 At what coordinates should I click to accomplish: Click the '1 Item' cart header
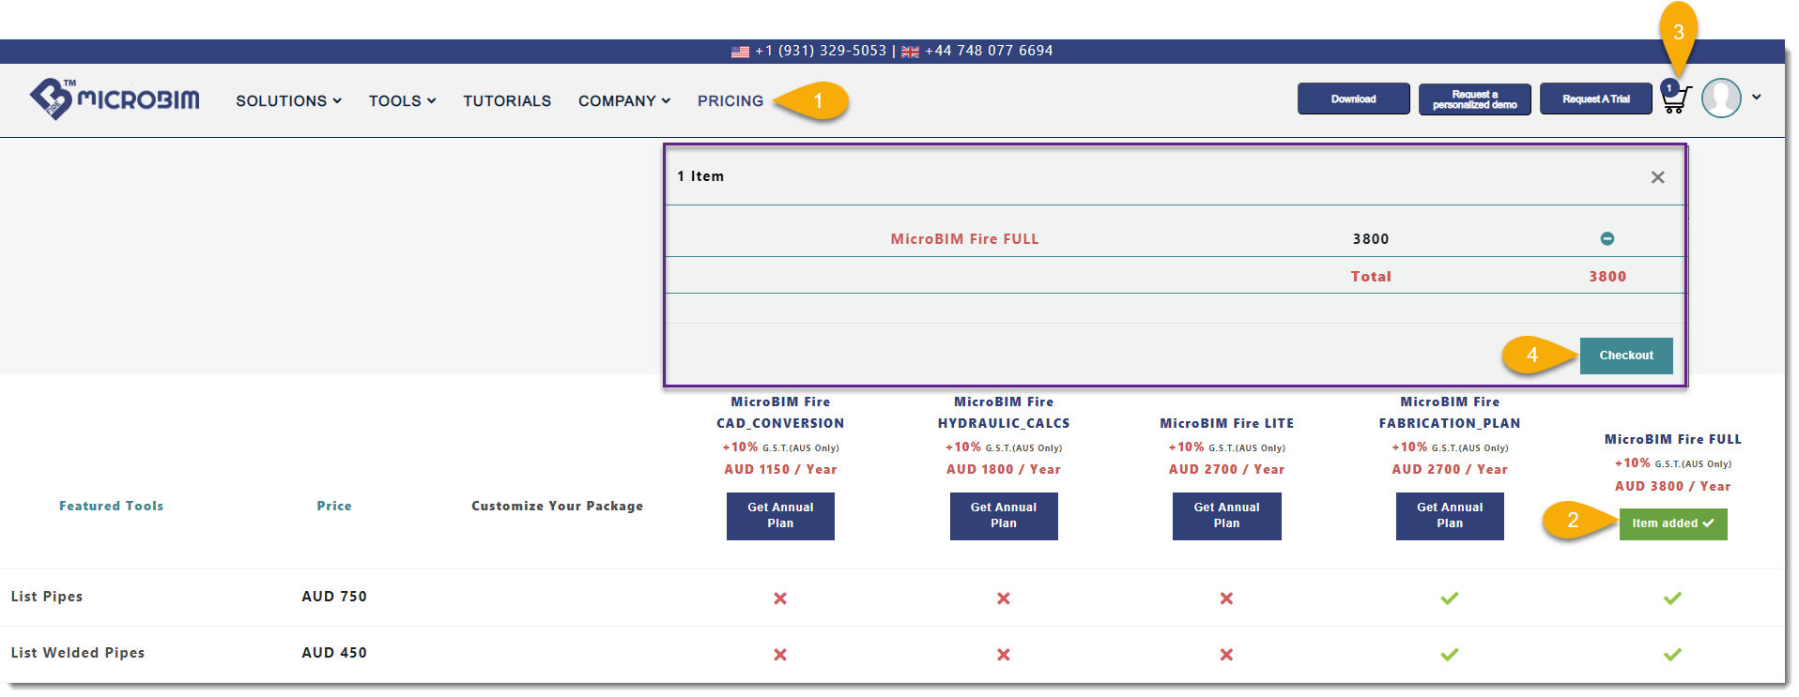click(x=700, y=176)
